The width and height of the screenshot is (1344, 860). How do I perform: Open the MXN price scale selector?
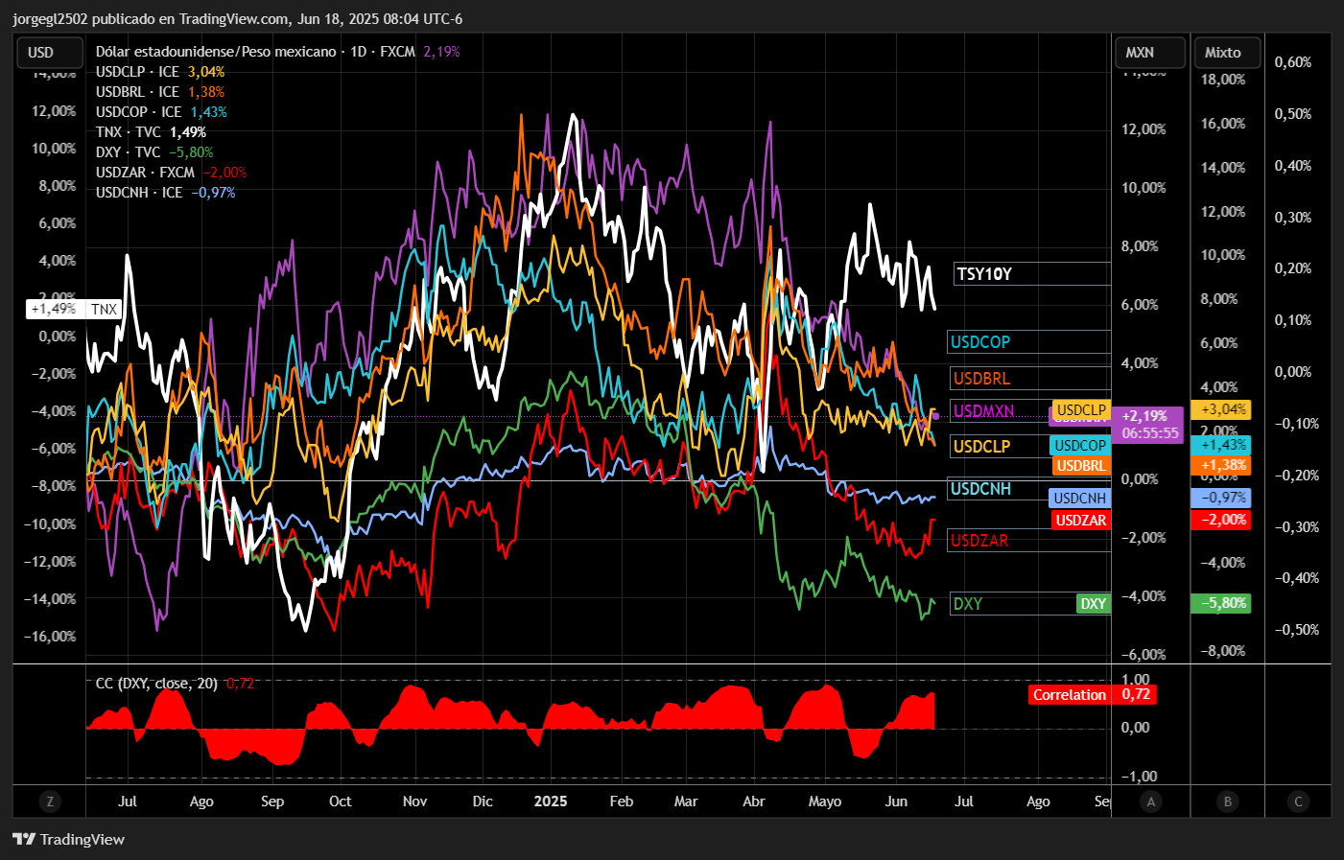1150,53
